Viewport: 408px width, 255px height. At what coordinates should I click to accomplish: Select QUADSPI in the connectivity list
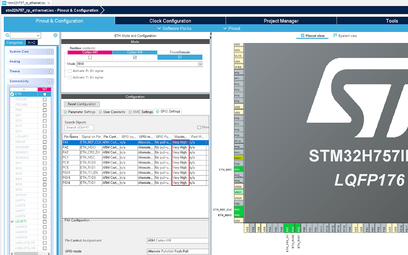pyautogui.click(x=22, y=147)
